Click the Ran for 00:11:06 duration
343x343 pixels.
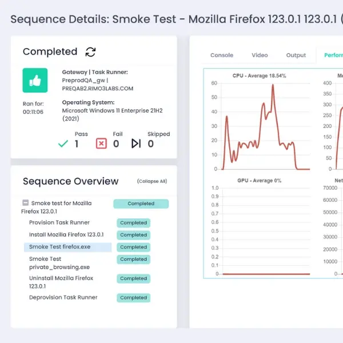pos(33,108)
